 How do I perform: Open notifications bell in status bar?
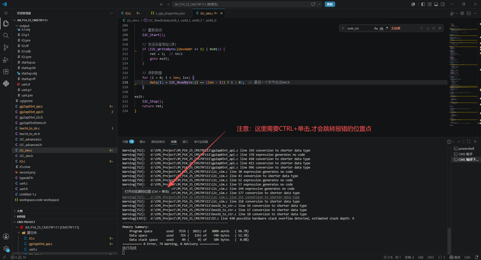[x=476, y=257]
